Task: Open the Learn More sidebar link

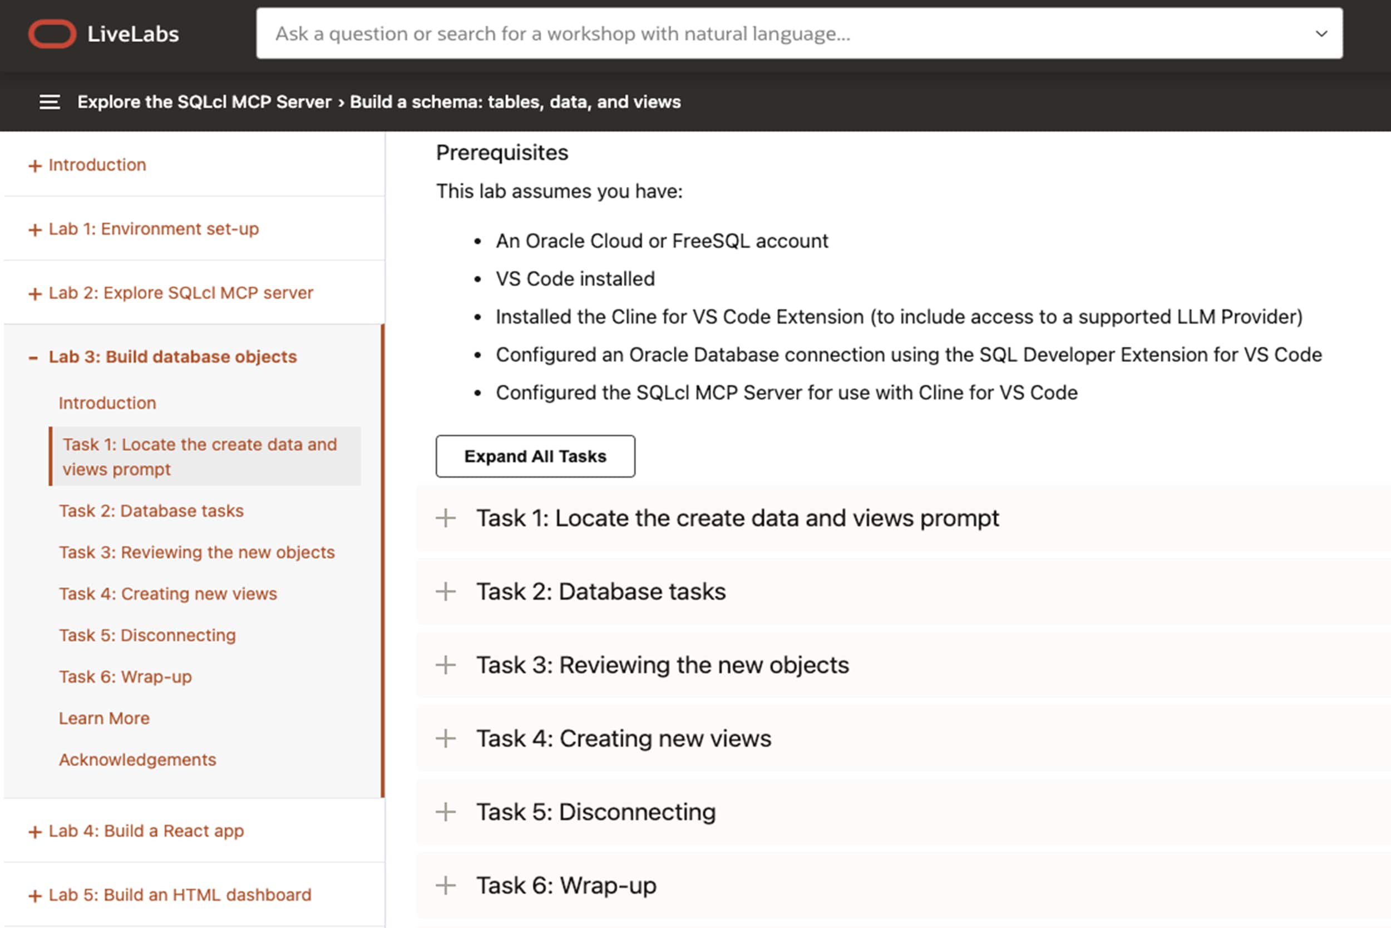Action: point(104,718)
